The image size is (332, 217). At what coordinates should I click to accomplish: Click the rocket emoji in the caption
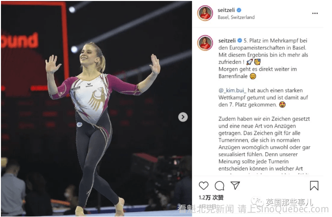(250, 62)
